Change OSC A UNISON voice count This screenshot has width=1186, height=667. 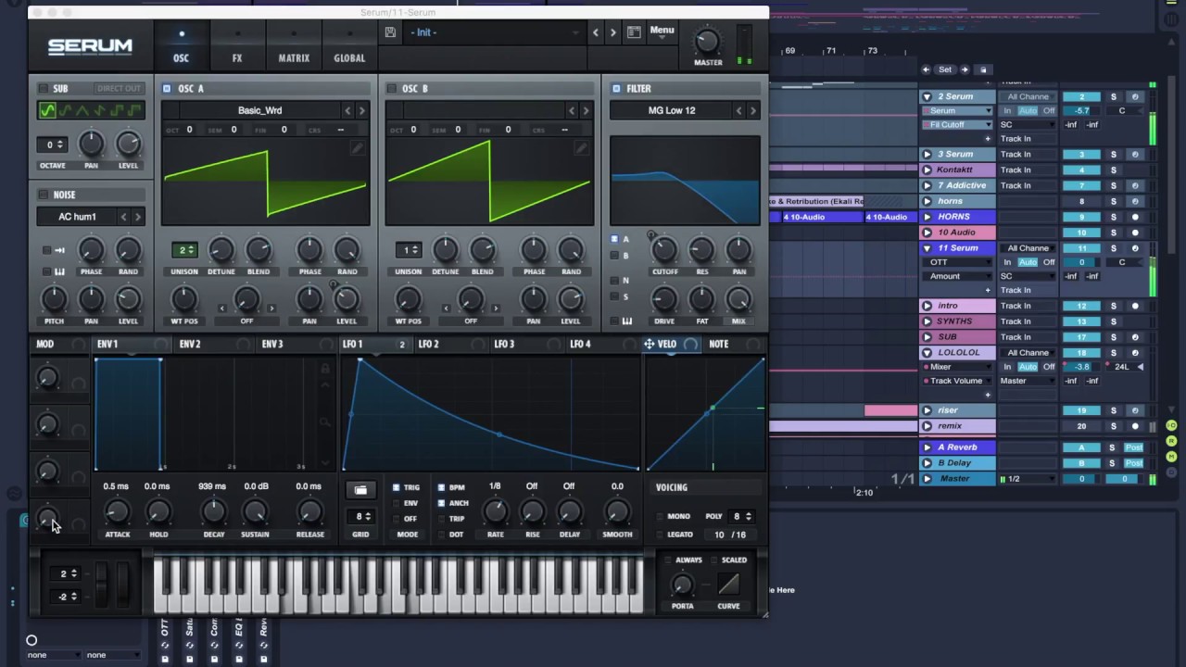tap(184, 250)
